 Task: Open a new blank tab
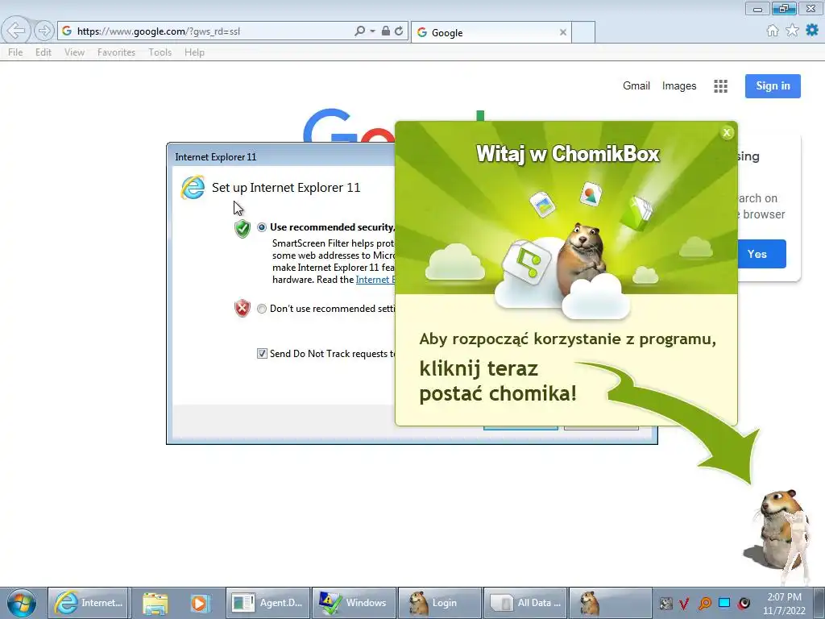tap(583, 32)
